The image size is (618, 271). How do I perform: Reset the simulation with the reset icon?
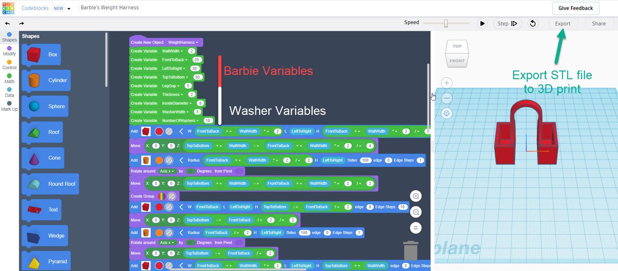click(x=533, y=23)
